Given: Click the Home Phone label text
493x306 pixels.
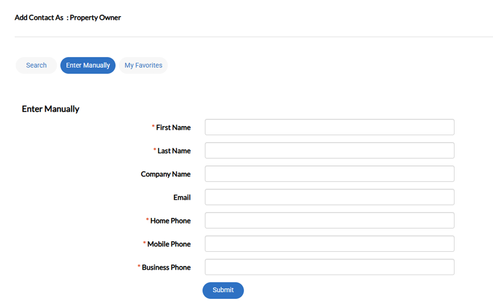Looking at the screenshot, I should click(x=170, y=221).
